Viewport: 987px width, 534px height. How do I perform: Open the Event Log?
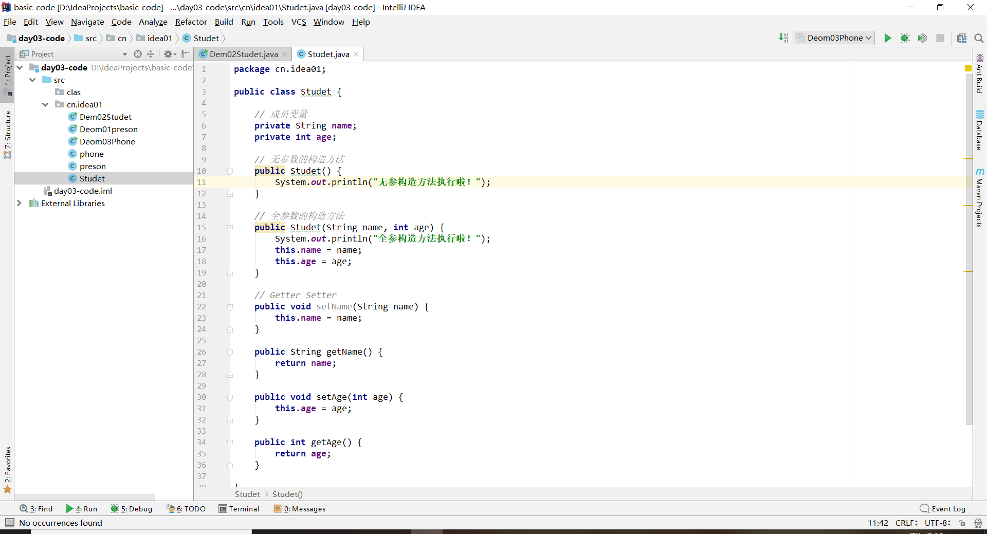[943, 509]
